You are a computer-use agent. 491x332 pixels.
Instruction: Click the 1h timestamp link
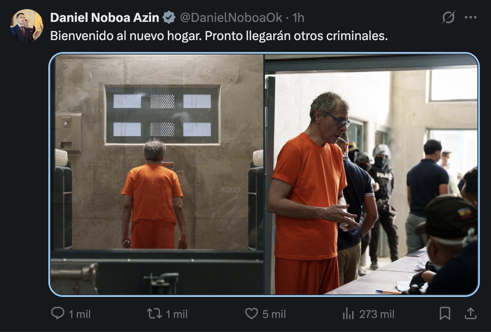point(298,17)
